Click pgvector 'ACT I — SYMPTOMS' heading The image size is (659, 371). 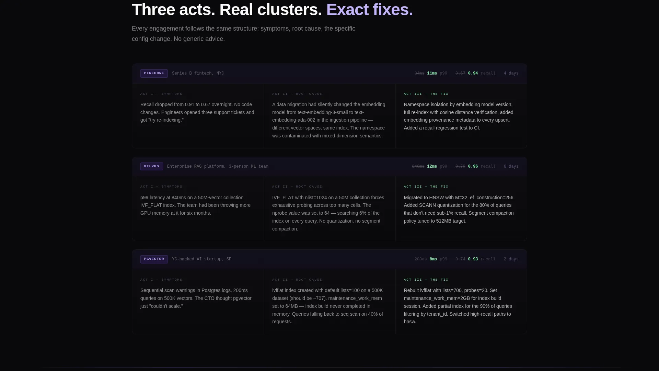[161, 280]
